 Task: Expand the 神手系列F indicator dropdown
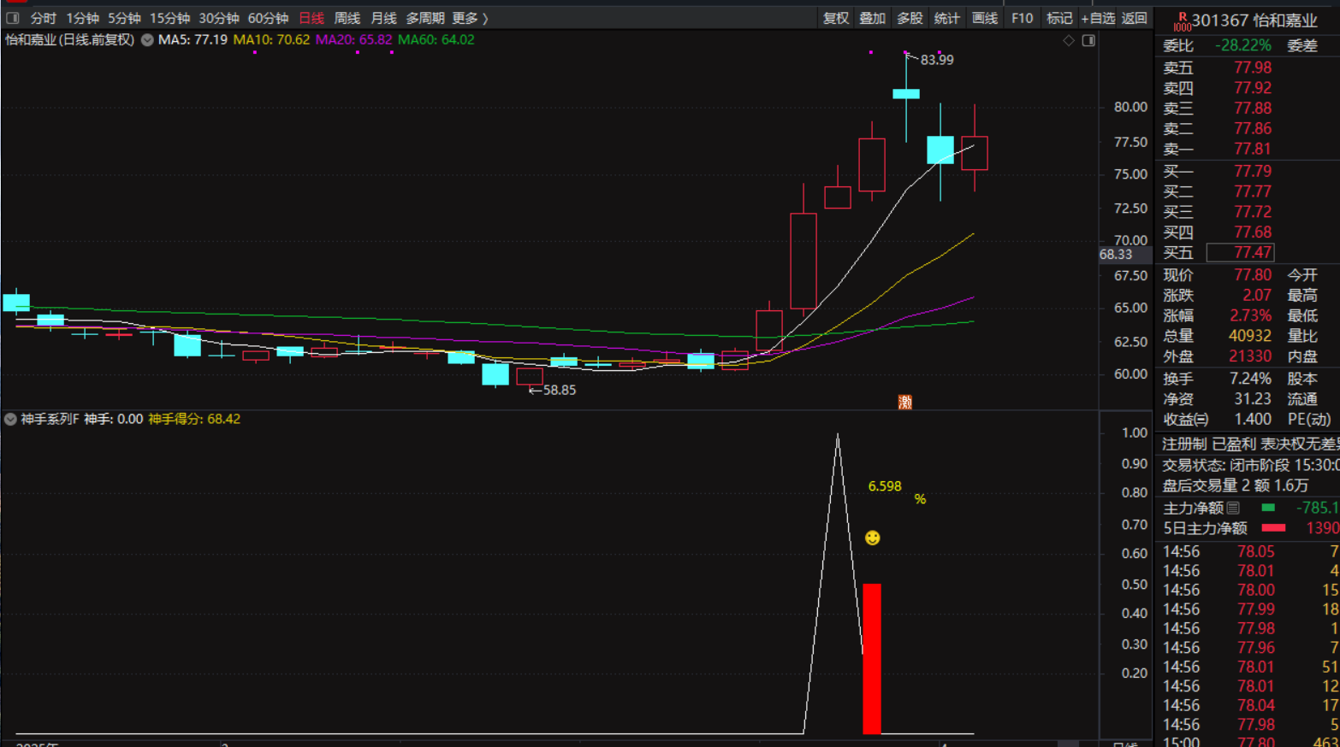tap(10, 419)
